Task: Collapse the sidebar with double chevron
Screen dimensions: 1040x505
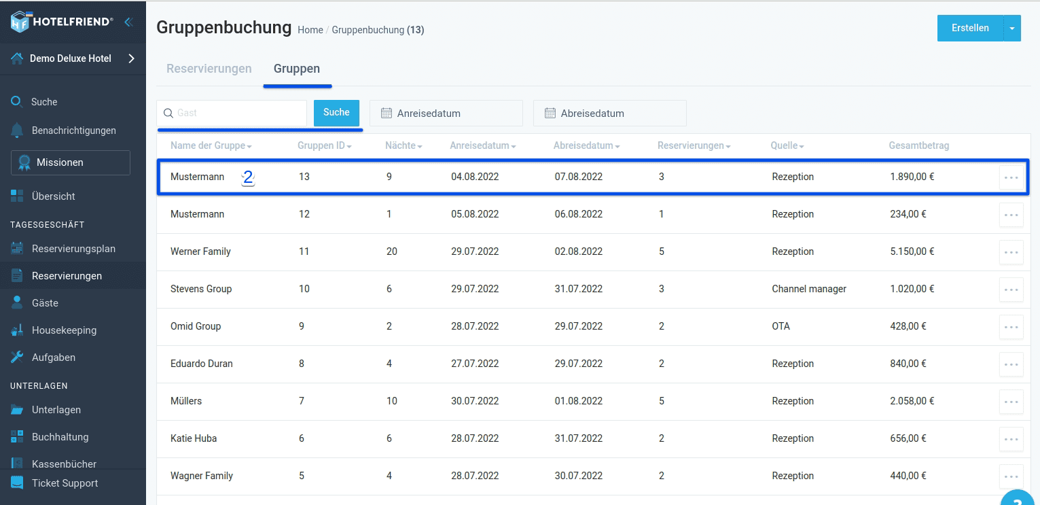Action: click(x=128, y=22)
